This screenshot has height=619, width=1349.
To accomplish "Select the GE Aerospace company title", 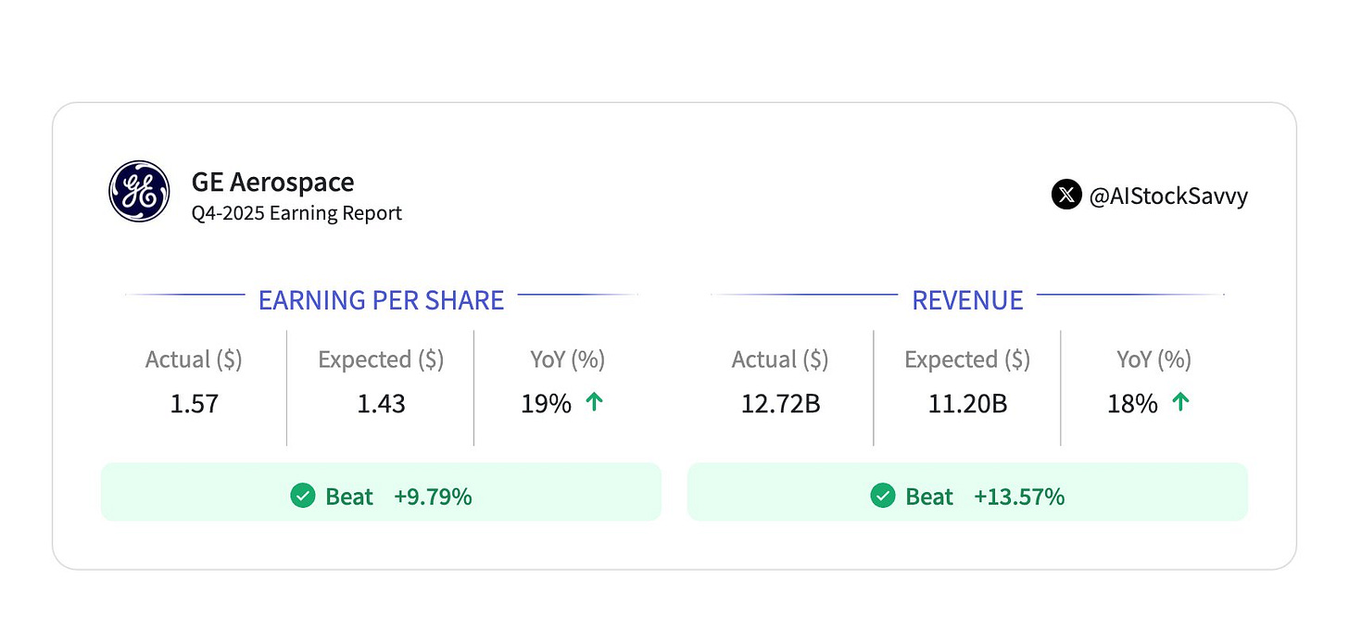I will point(272,182).
